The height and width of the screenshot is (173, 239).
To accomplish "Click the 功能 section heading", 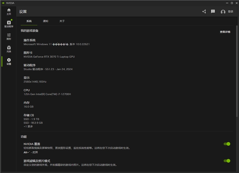I will tap(24, 137).
